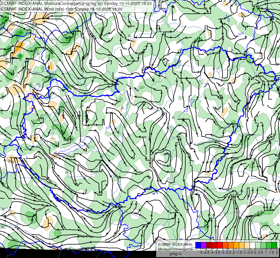Click the legend MoistureConvergence label

tap(175, 249)
